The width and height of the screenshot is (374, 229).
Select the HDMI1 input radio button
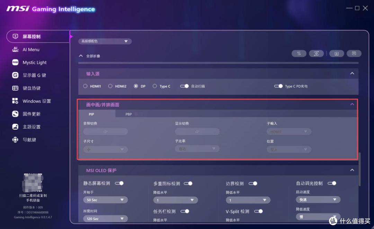click(x=85, y=86)
